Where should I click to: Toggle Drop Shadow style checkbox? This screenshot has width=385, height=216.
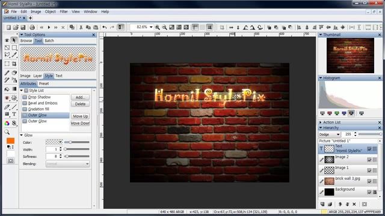(25, 97)
